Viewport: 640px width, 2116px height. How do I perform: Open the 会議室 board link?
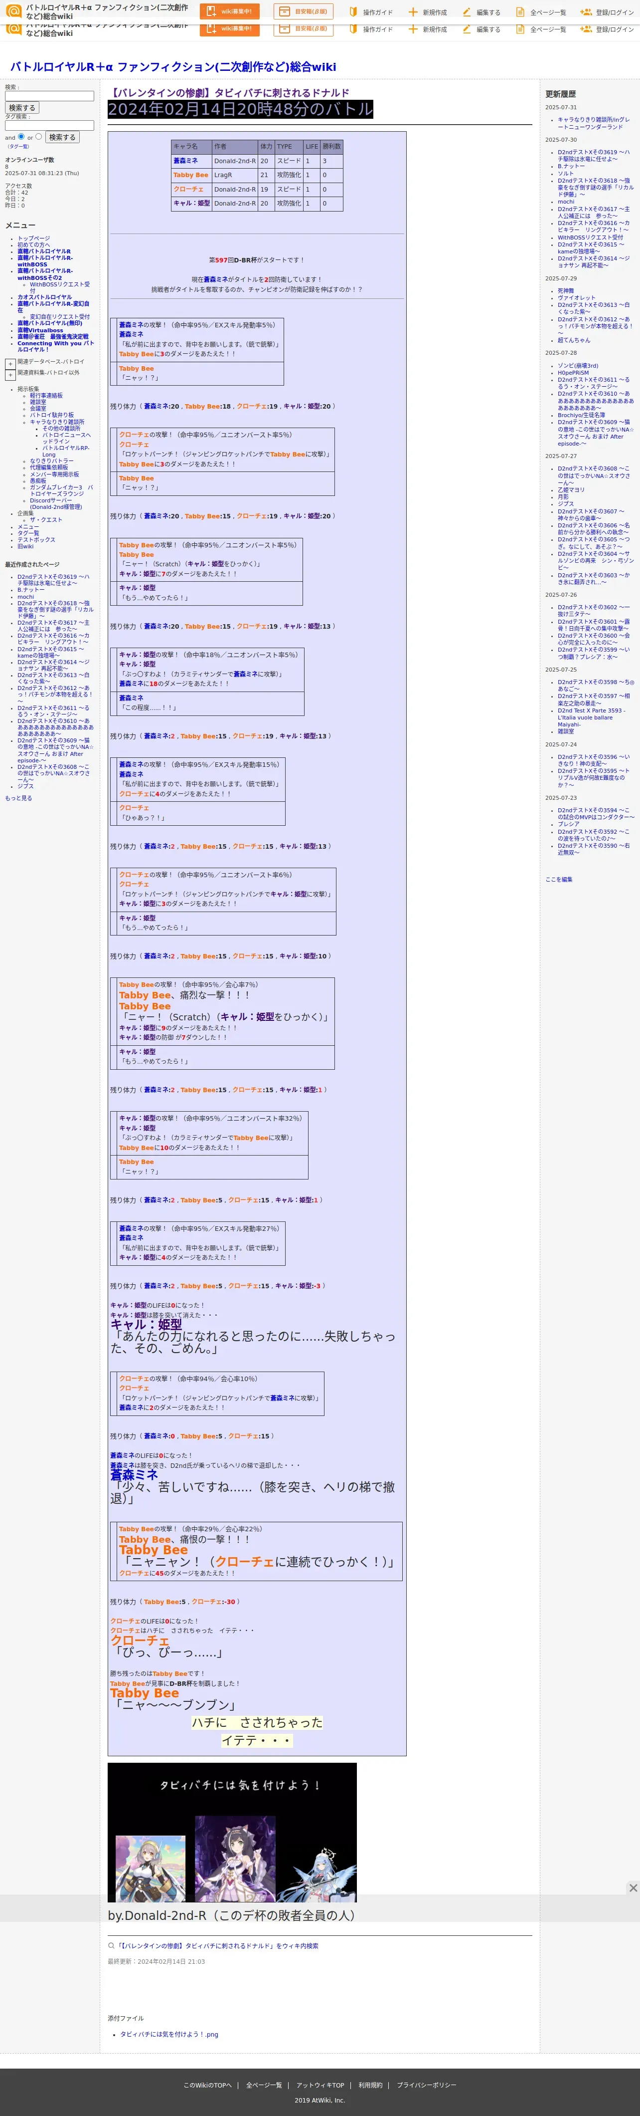pyautogui.click(x=38, y=408)
